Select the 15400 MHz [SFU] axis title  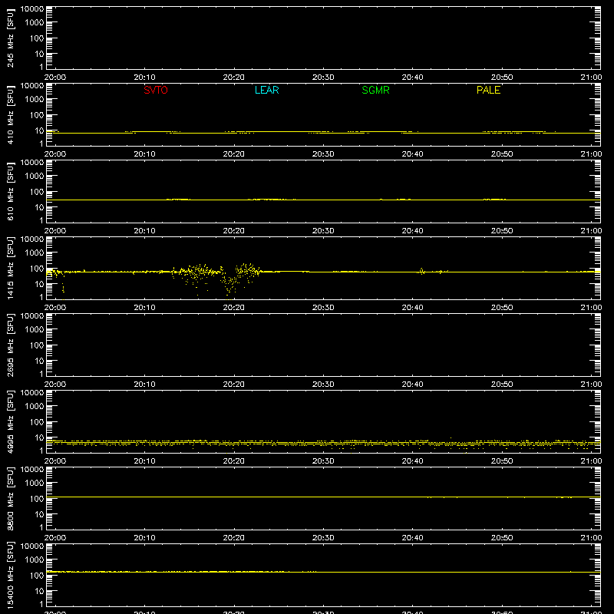coord(10,575)
